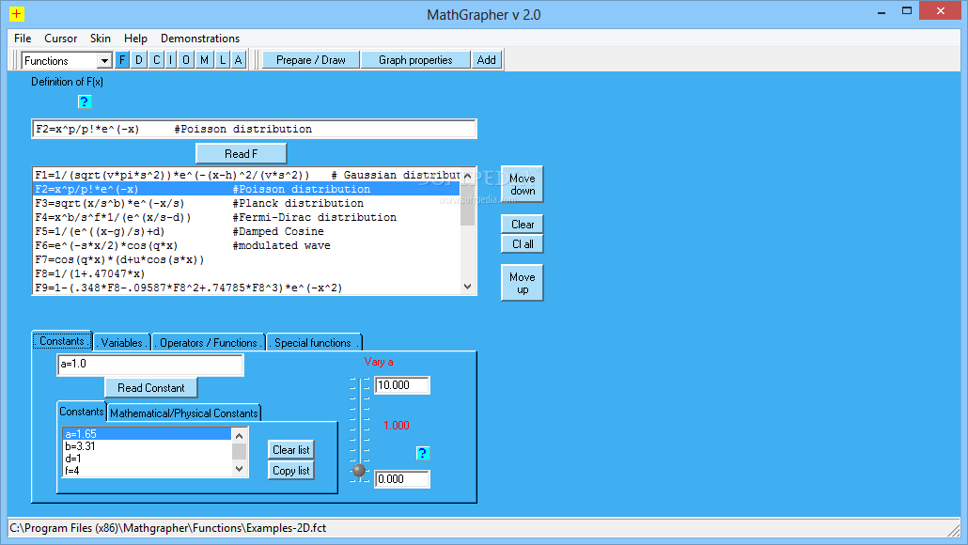Select the F2 Poisson distribution row

coord(246,190)
